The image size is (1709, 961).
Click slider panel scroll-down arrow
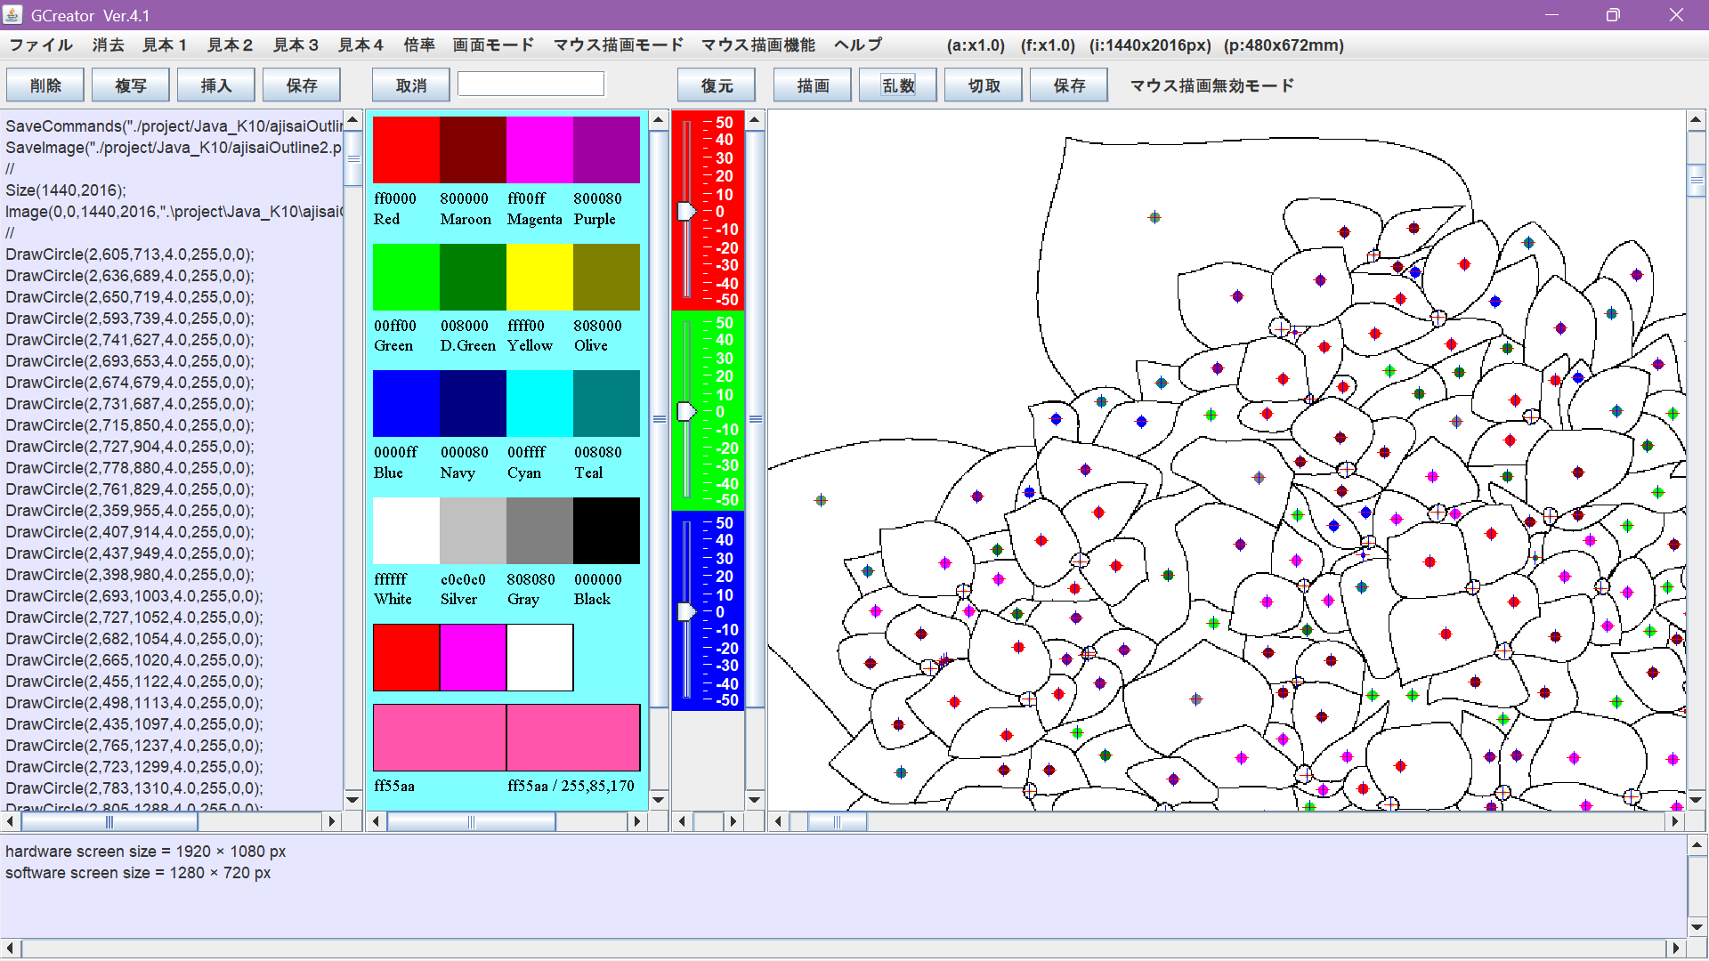(755, 799)
